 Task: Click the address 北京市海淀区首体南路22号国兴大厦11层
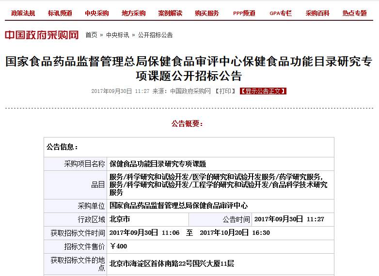pos(172,264)
